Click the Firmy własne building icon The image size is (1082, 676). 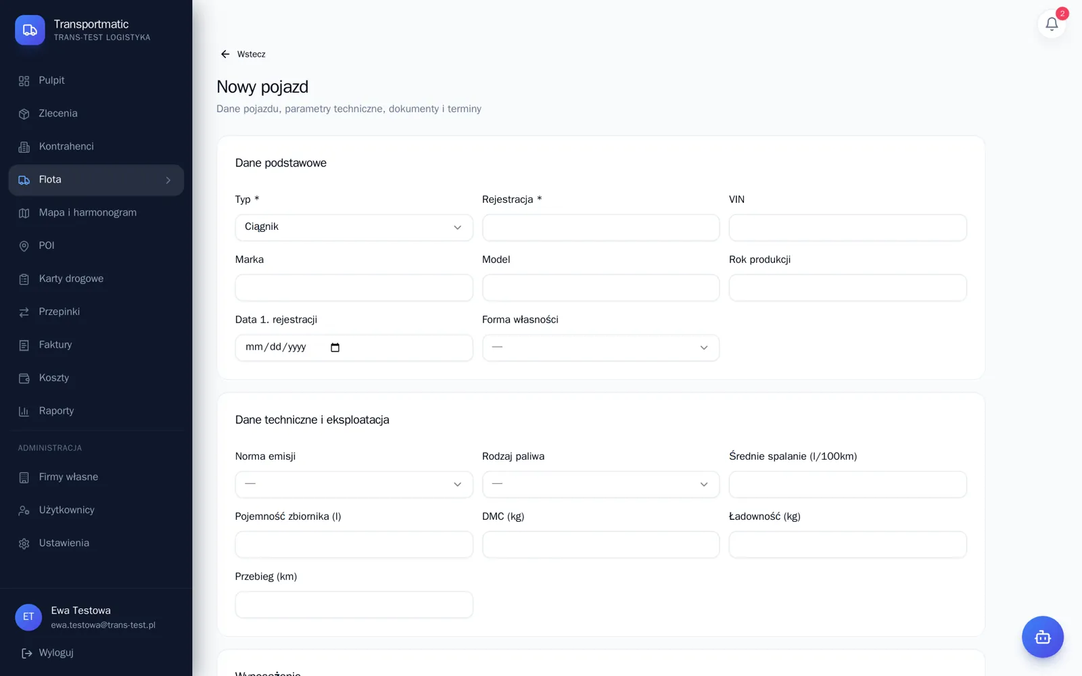pos(24,478)
